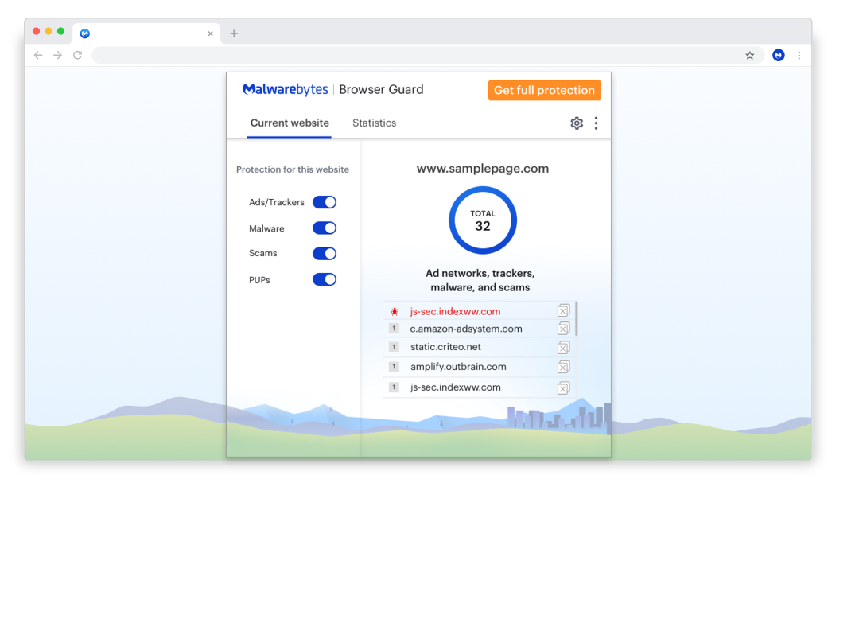Open Chrome's three-dot browser menu

(799, 56)
